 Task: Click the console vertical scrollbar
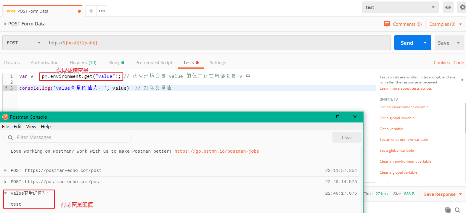coord(361,179)
